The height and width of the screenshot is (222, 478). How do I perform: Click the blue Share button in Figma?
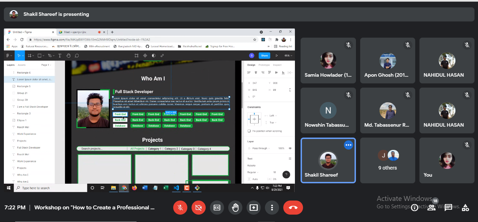264,56
